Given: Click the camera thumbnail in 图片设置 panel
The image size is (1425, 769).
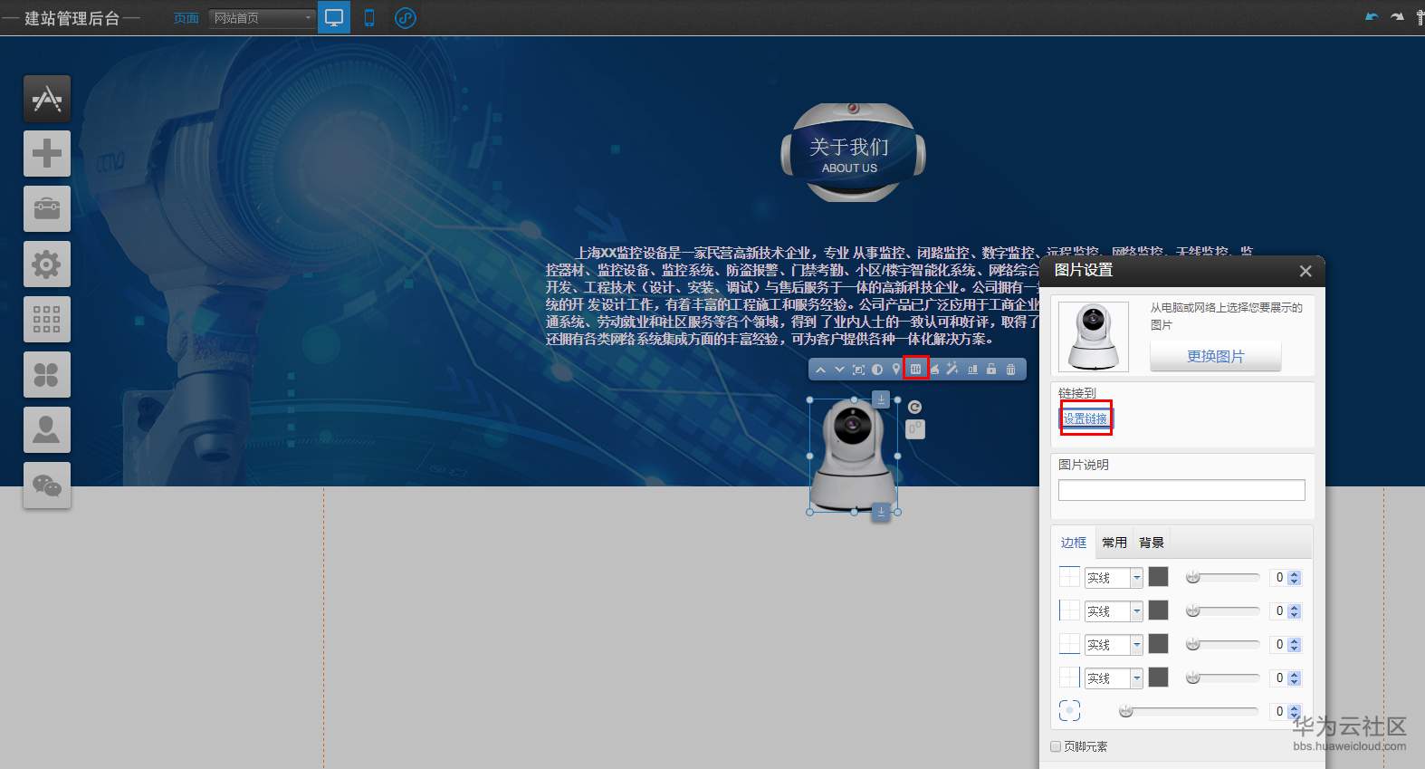Looking at the screenshot, I should click(1094, 337).
